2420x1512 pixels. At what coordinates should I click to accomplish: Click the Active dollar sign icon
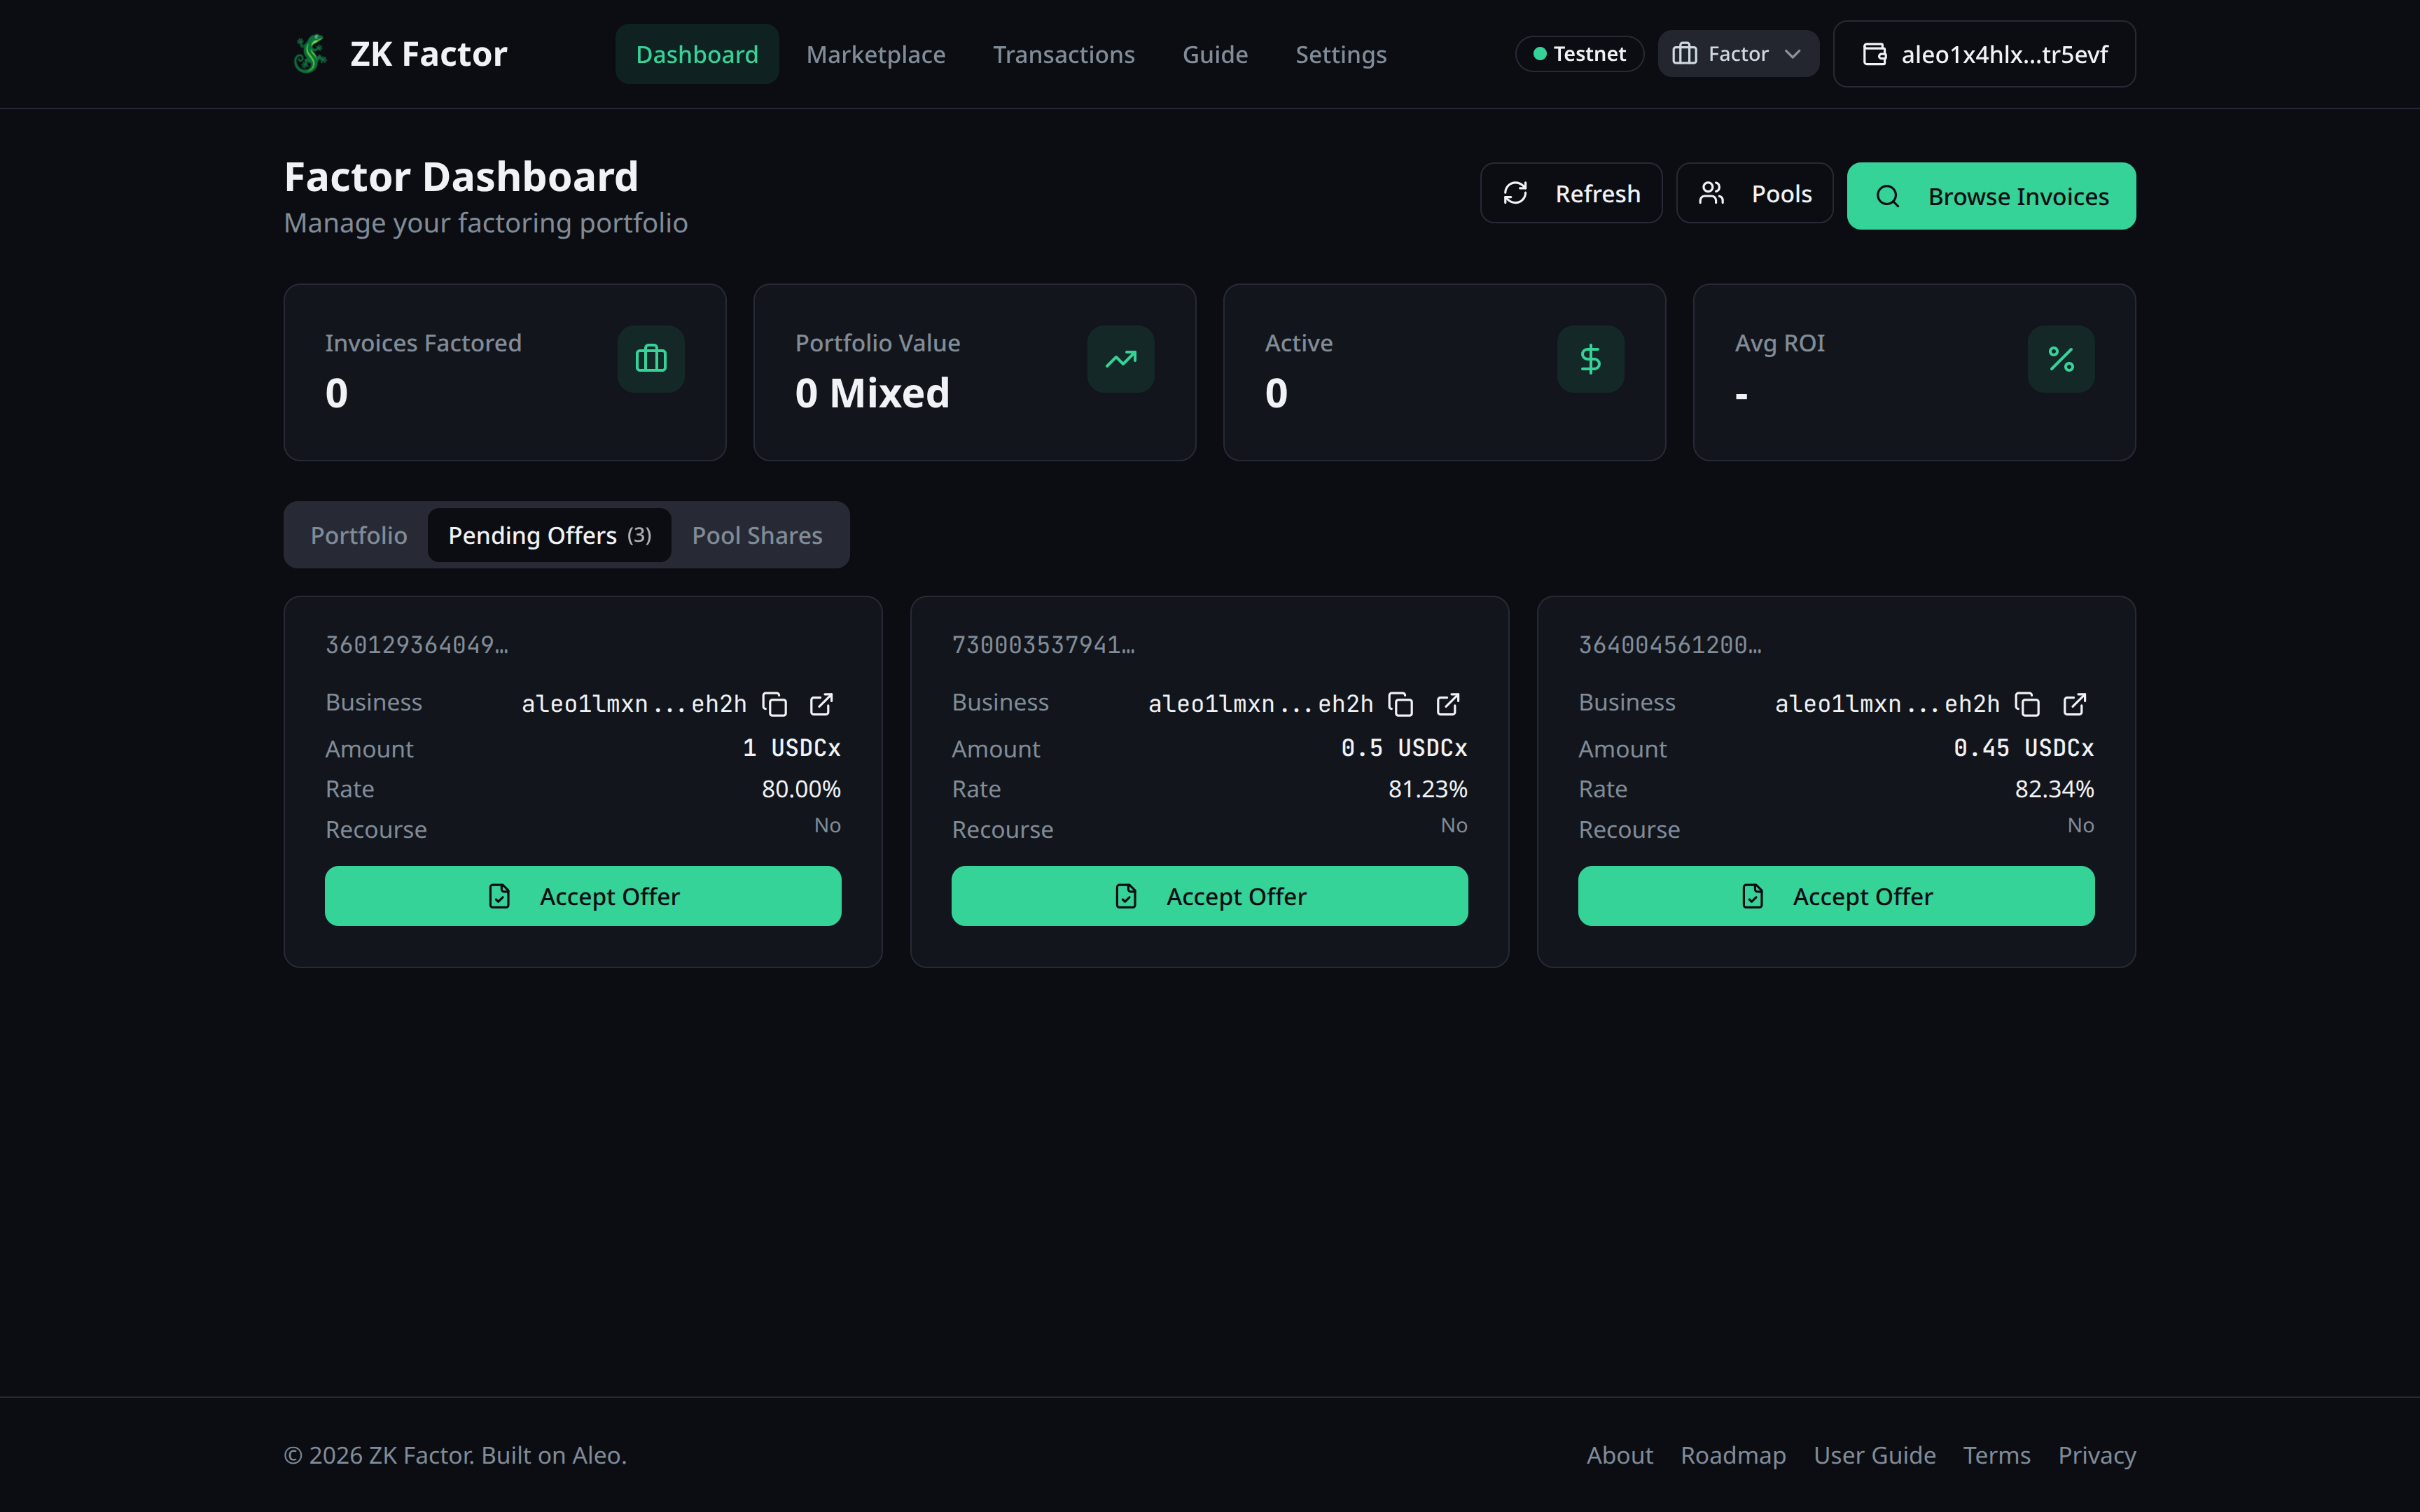point(1590,359)
